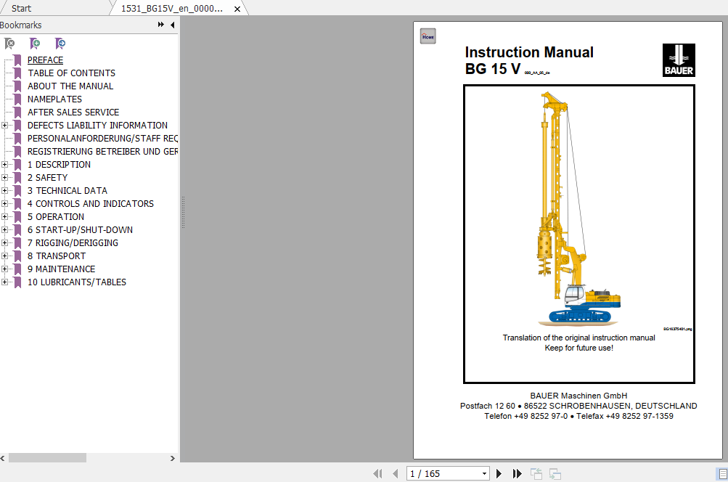Open the page number dropdown arrow
The height and width of the screenshot is (482, 728).
(x=484, y=473)
